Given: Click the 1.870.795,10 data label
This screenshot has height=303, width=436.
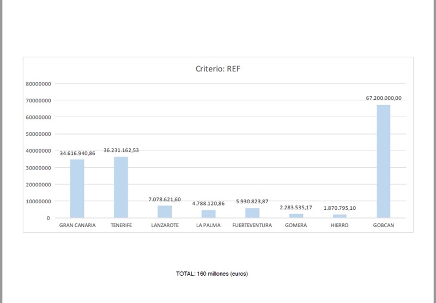Looking at the screenshot, I should point(340,208).
